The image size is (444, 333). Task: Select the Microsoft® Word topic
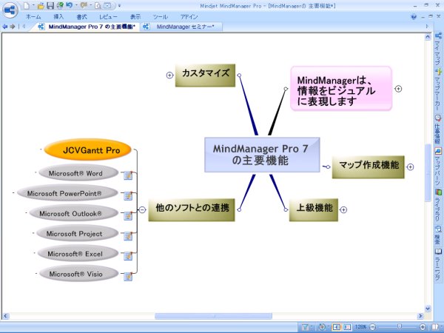pyautogui.click(x=78, y=173)
